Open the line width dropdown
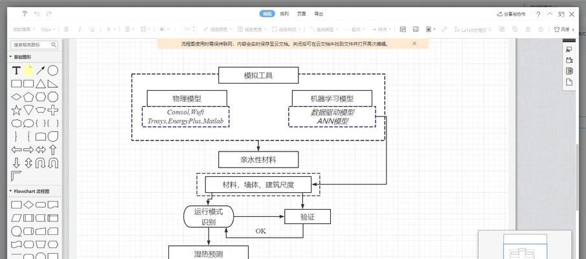The width and height of the screenshot is (586, 259). [251, 29]
